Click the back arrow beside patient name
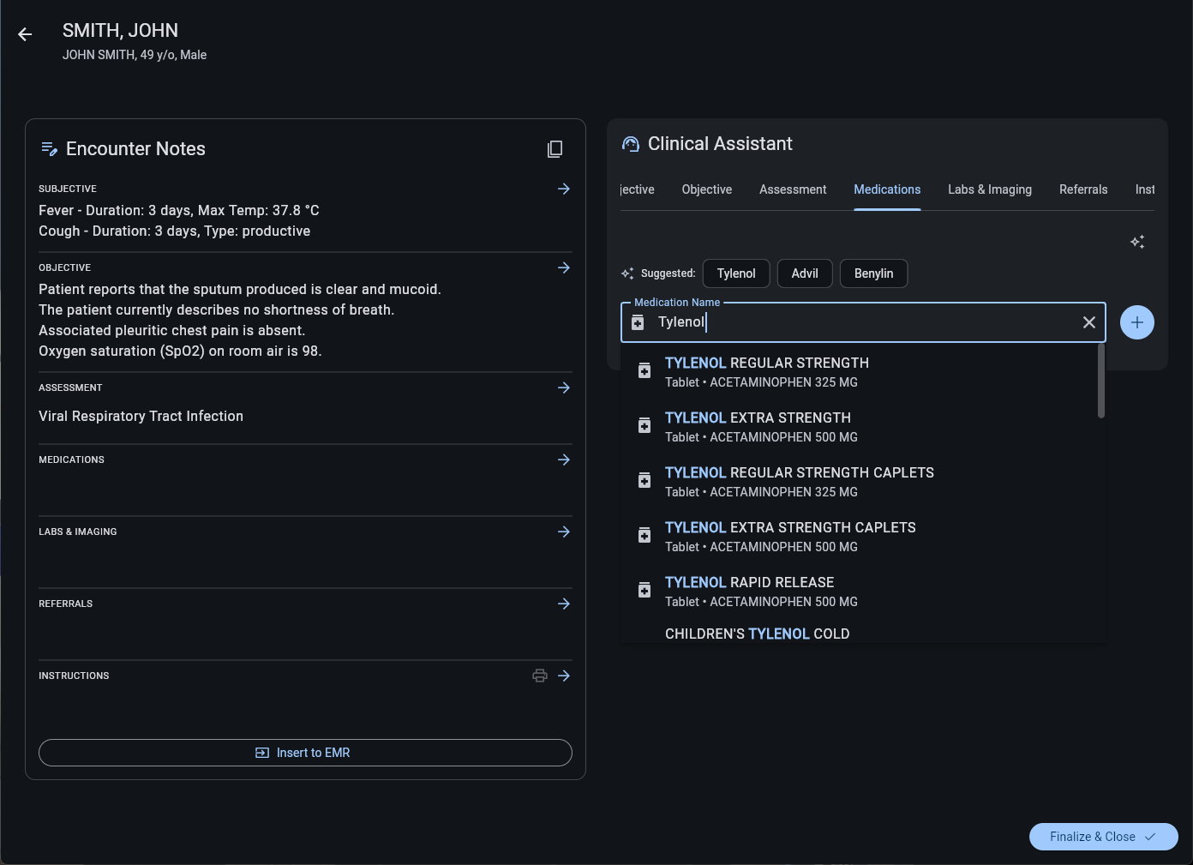This screenshot has width=1193, height=865. click(x=25, y=34)
